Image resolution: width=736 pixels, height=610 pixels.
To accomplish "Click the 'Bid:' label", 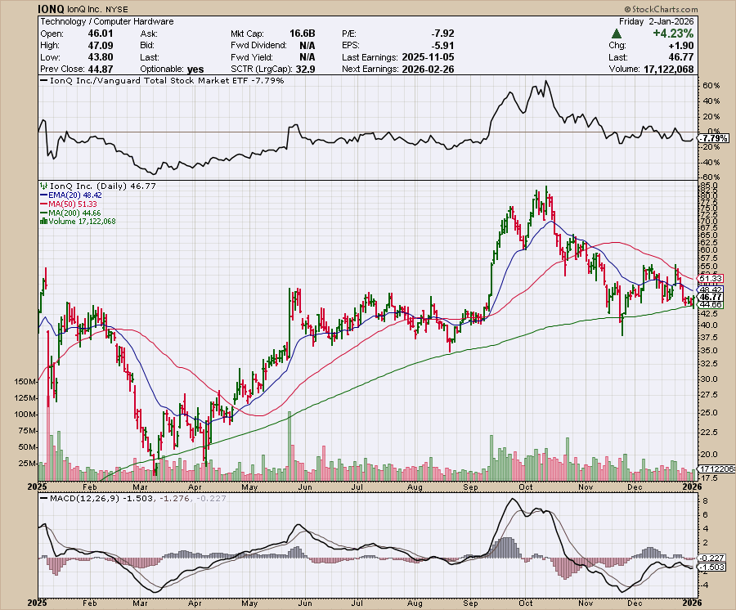I will (147, 46).
